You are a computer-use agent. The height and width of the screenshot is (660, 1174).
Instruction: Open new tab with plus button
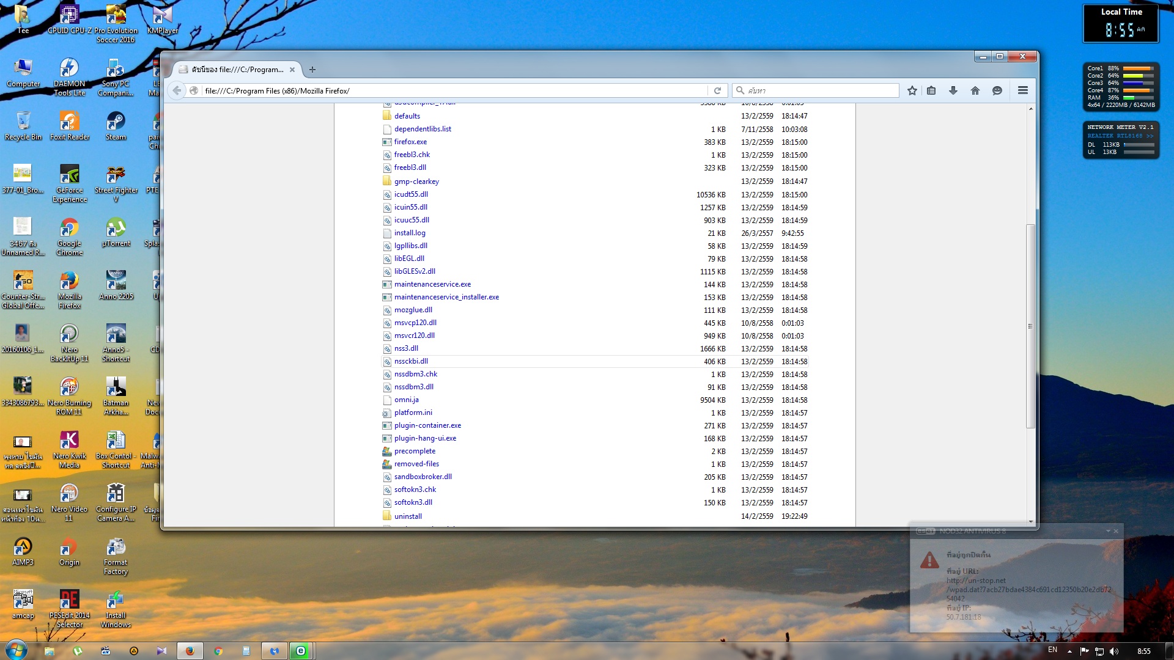point(312,70)
